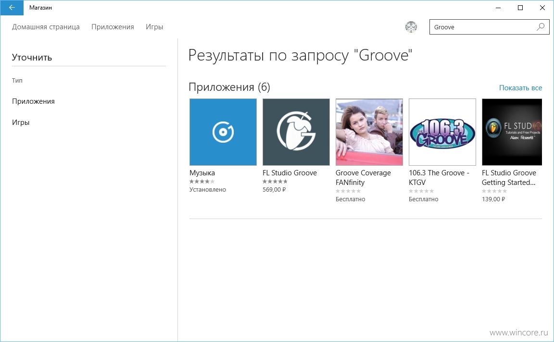The width and height of the screenshot is (554, 342).
Task: Open the FL Studio Groove tile icon
Action: (296, 132)
